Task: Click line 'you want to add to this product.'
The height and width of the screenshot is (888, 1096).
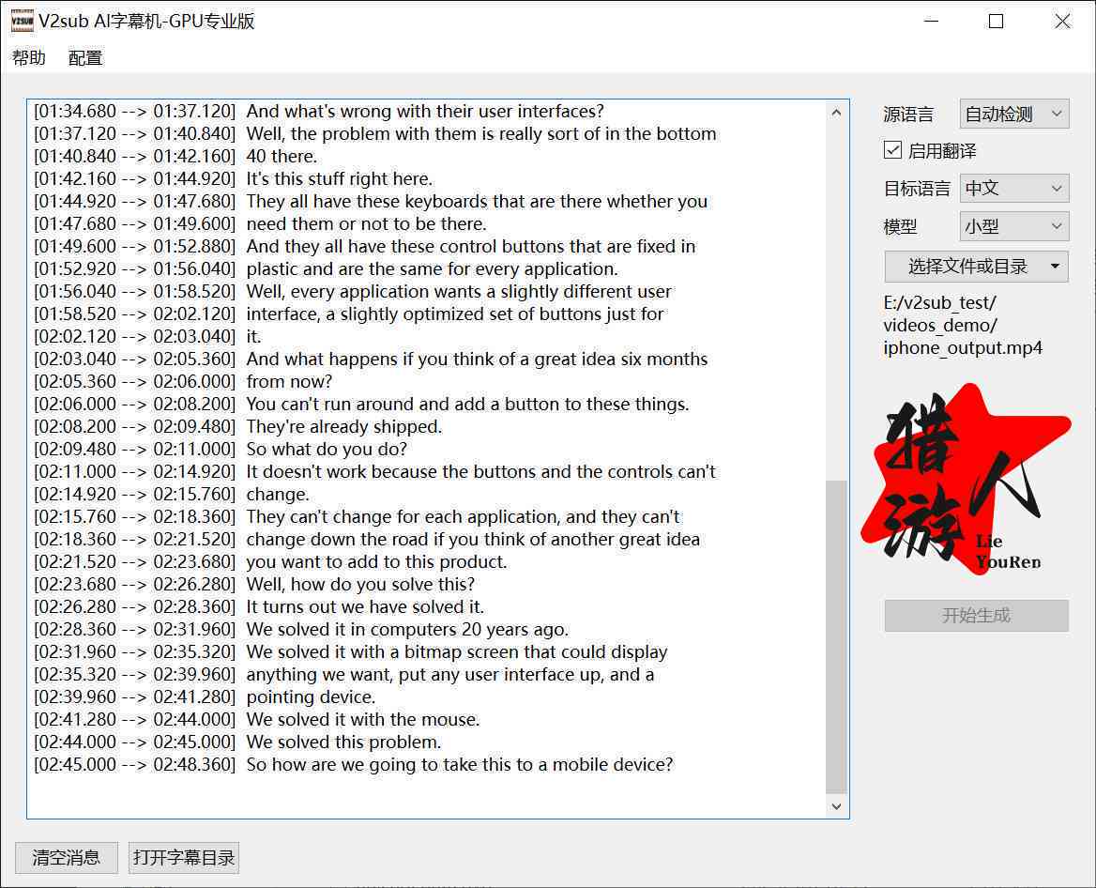Action: pos(377,561)
